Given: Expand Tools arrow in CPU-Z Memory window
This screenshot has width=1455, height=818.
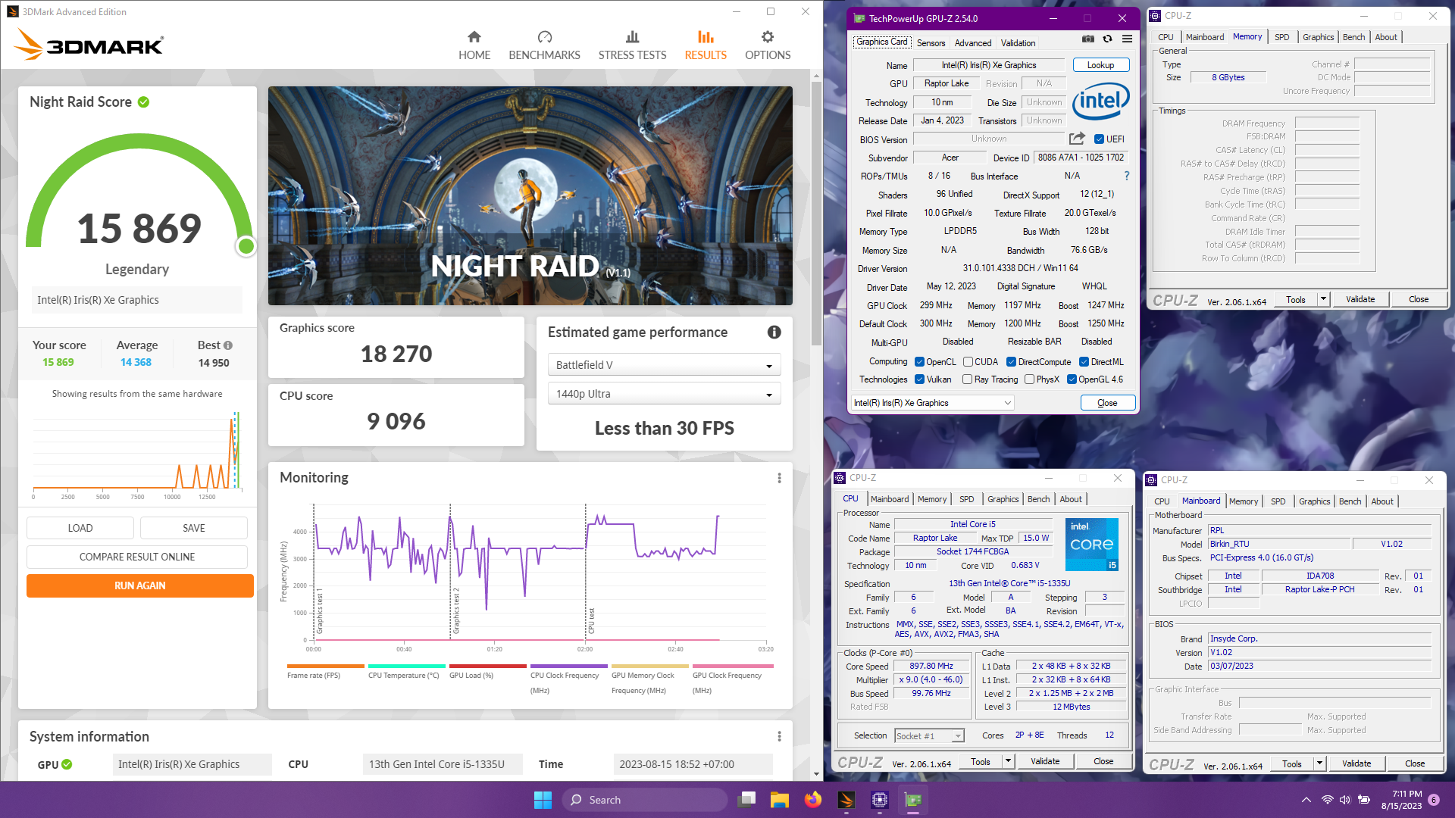Looking at the screenshot, I should (x=1323, y=299).
